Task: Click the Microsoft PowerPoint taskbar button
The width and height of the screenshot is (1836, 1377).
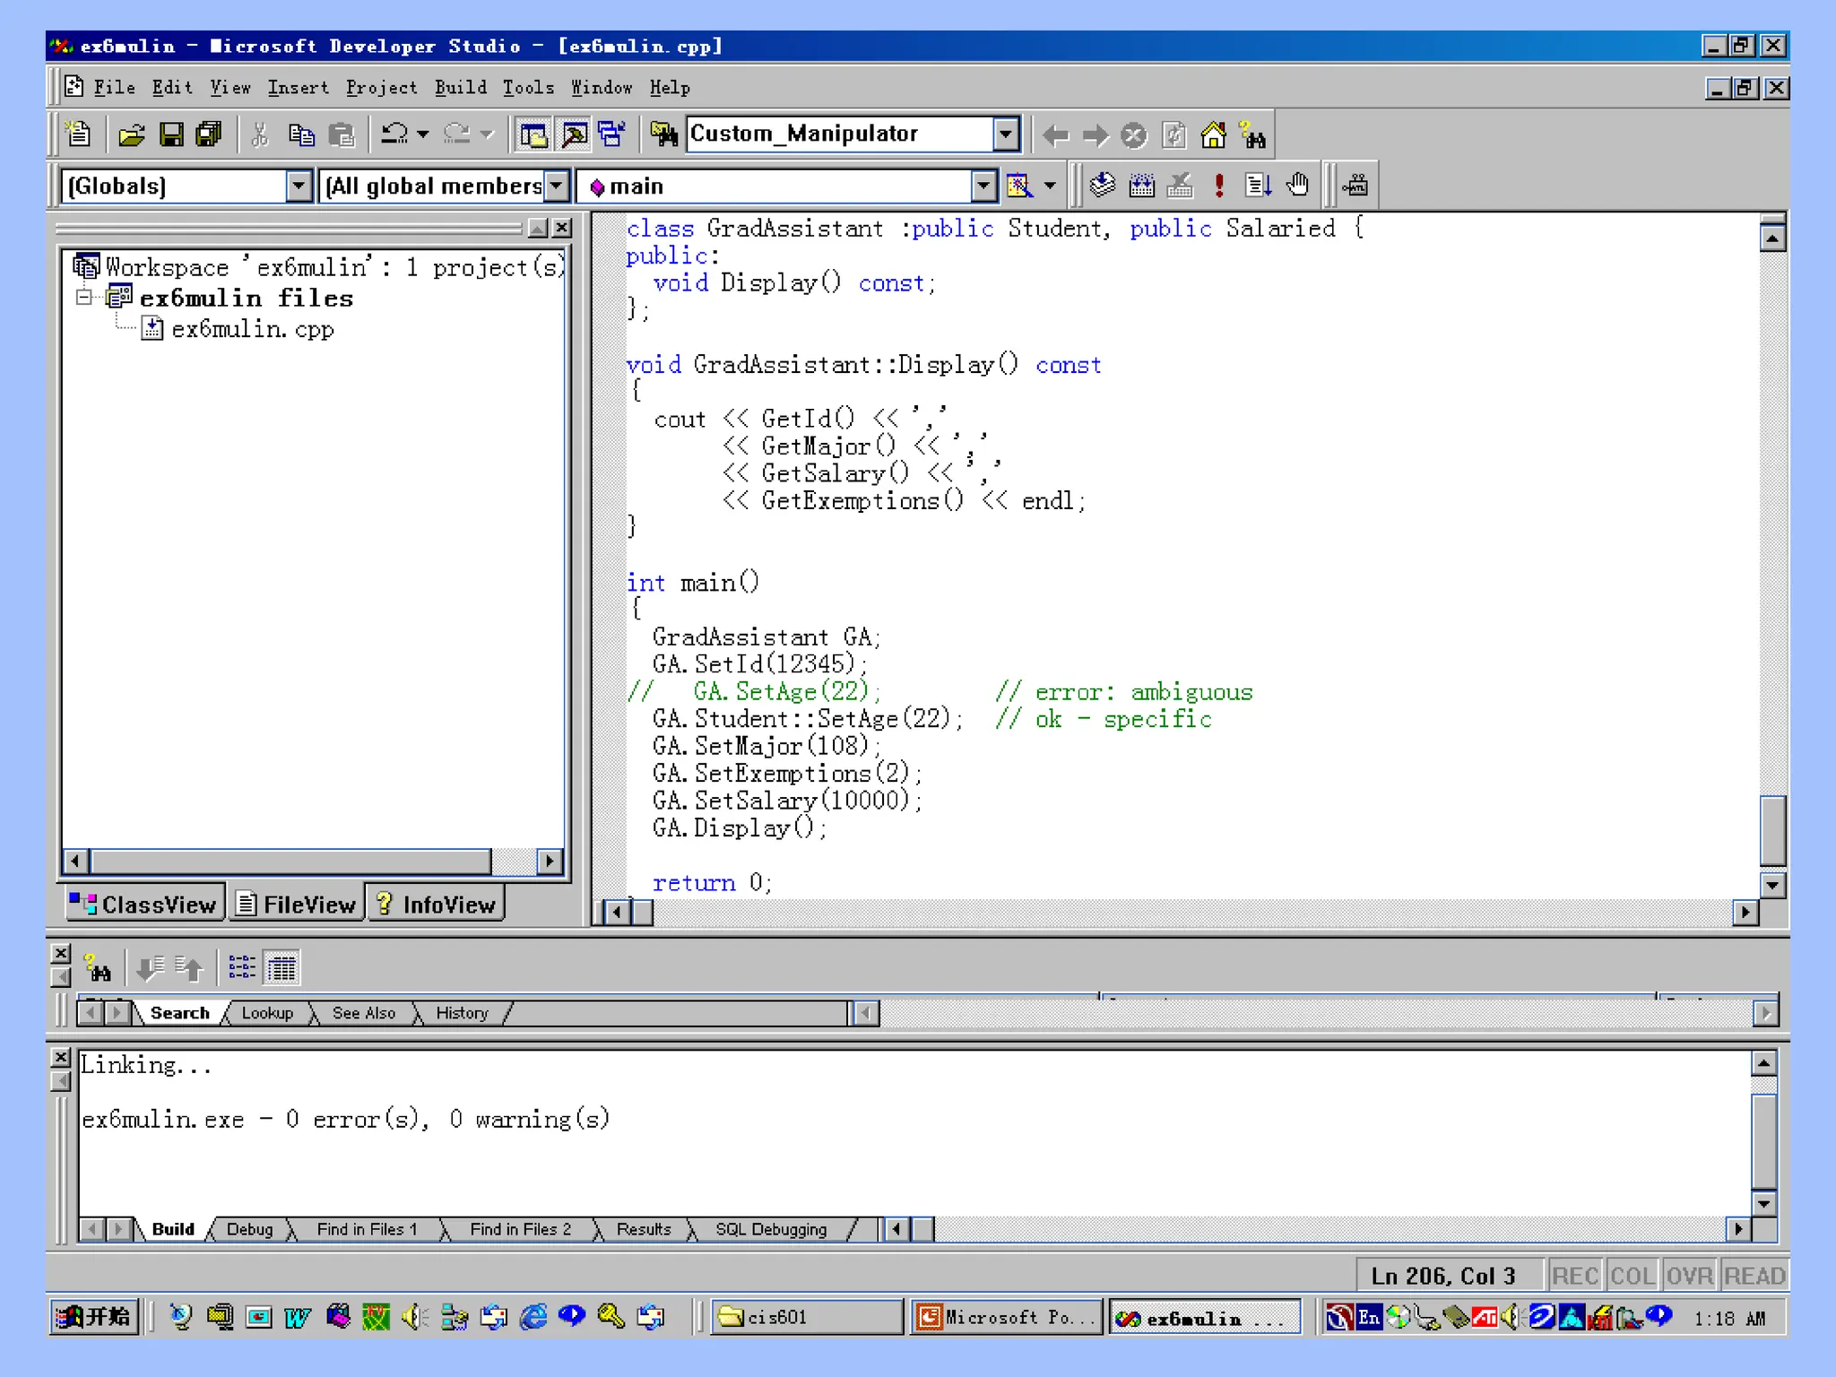Action: (x=1007, y=1317)
